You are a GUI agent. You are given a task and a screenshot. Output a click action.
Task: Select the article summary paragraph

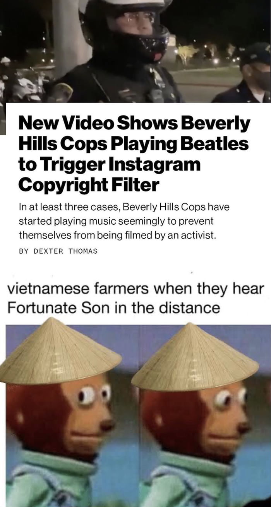click(124, 221)
